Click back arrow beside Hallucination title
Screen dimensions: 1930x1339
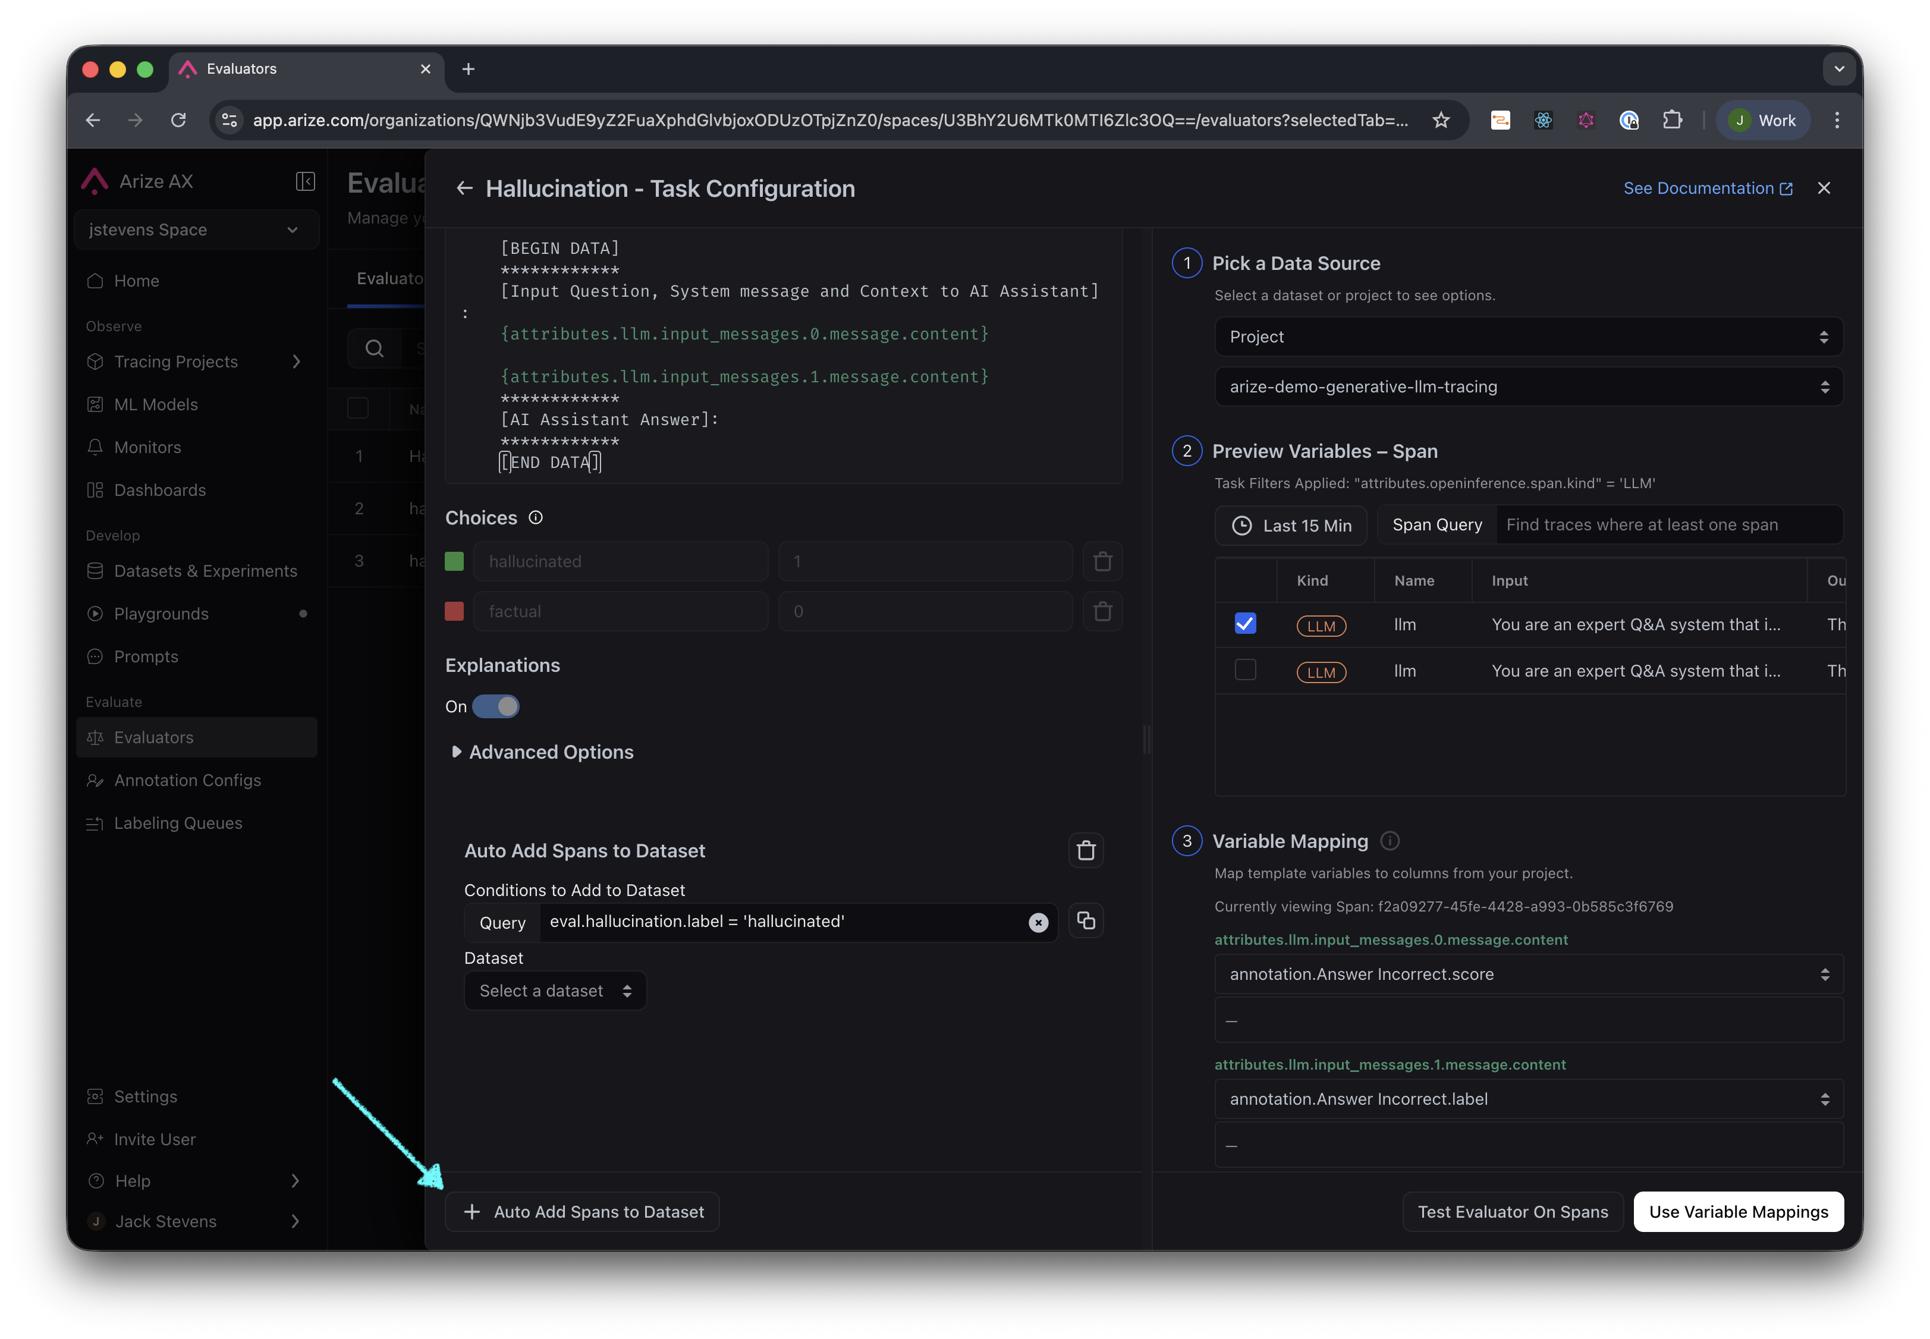point(464,188)
